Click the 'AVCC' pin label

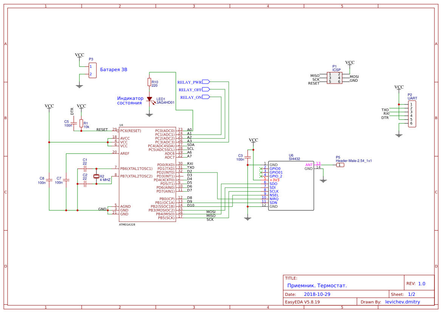125,139
